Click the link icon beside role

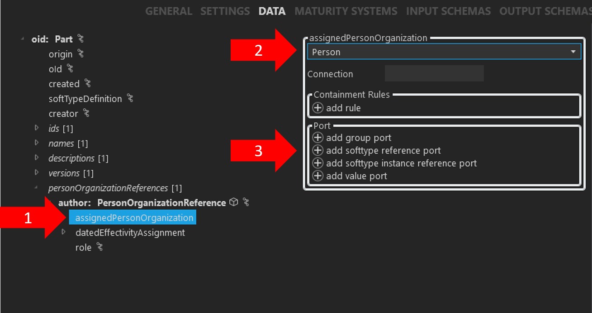pos(99,247)
